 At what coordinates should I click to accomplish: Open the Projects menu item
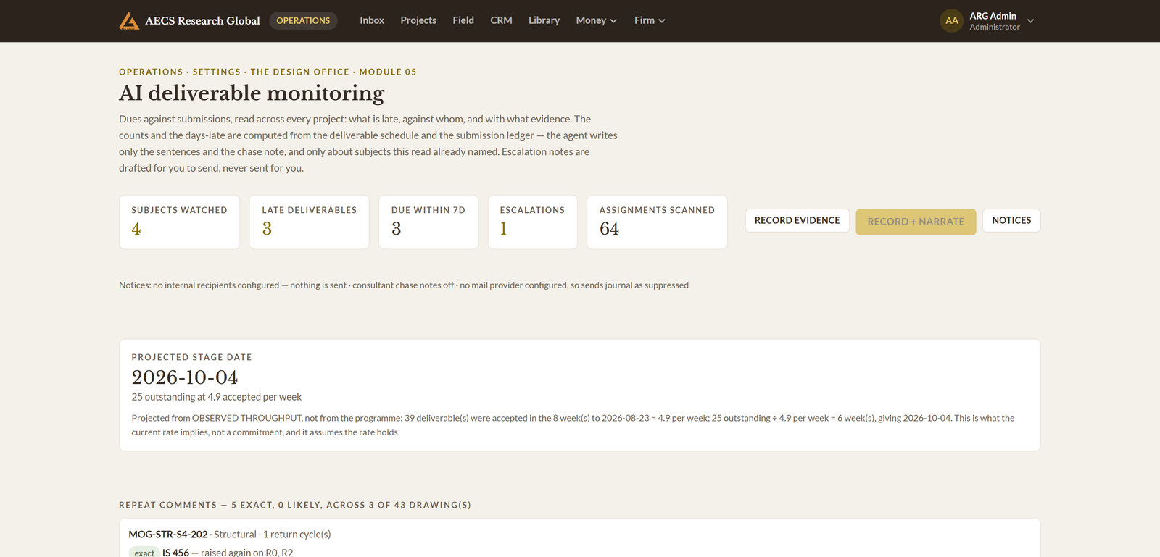[418, 20]
